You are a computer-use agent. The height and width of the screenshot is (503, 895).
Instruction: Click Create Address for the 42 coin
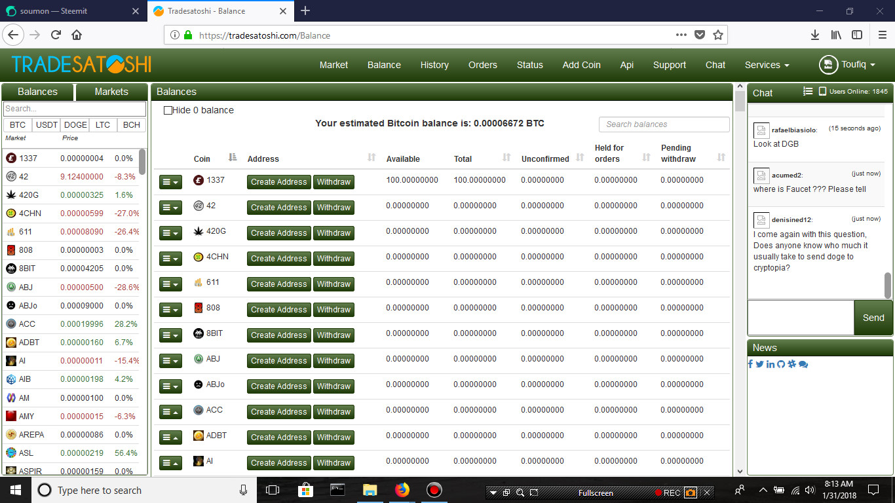coord(279,208)
